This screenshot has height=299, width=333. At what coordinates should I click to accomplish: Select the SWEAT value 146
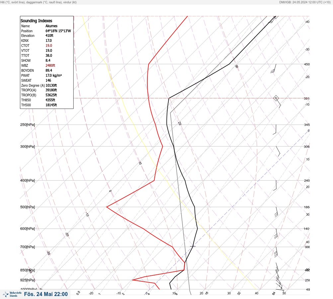[x=48, y=80]
